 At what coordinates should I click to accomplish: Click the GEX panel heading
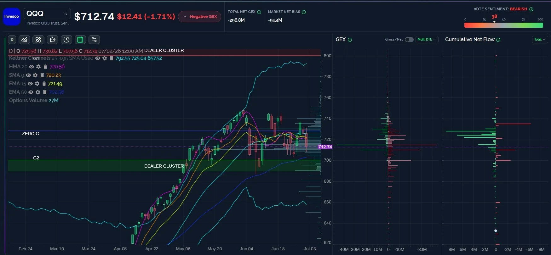[x=341, y=40]
